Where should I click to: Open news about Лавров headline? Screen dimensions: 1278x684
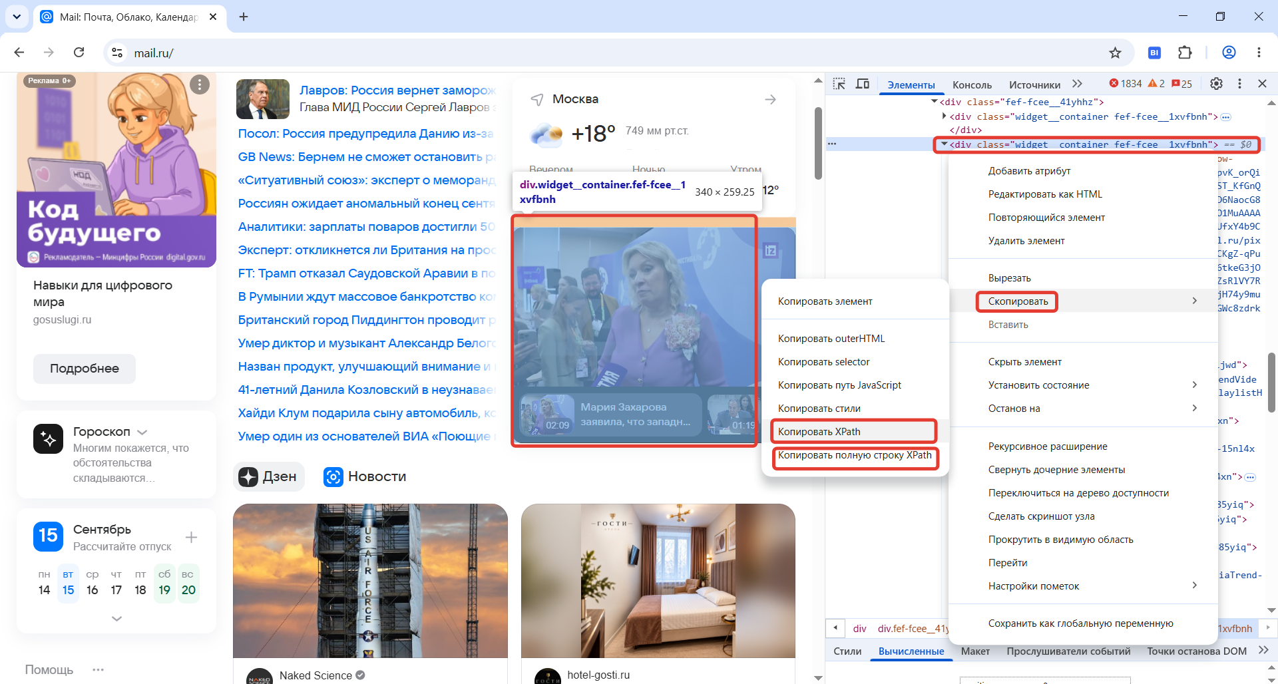coord(397,90)
